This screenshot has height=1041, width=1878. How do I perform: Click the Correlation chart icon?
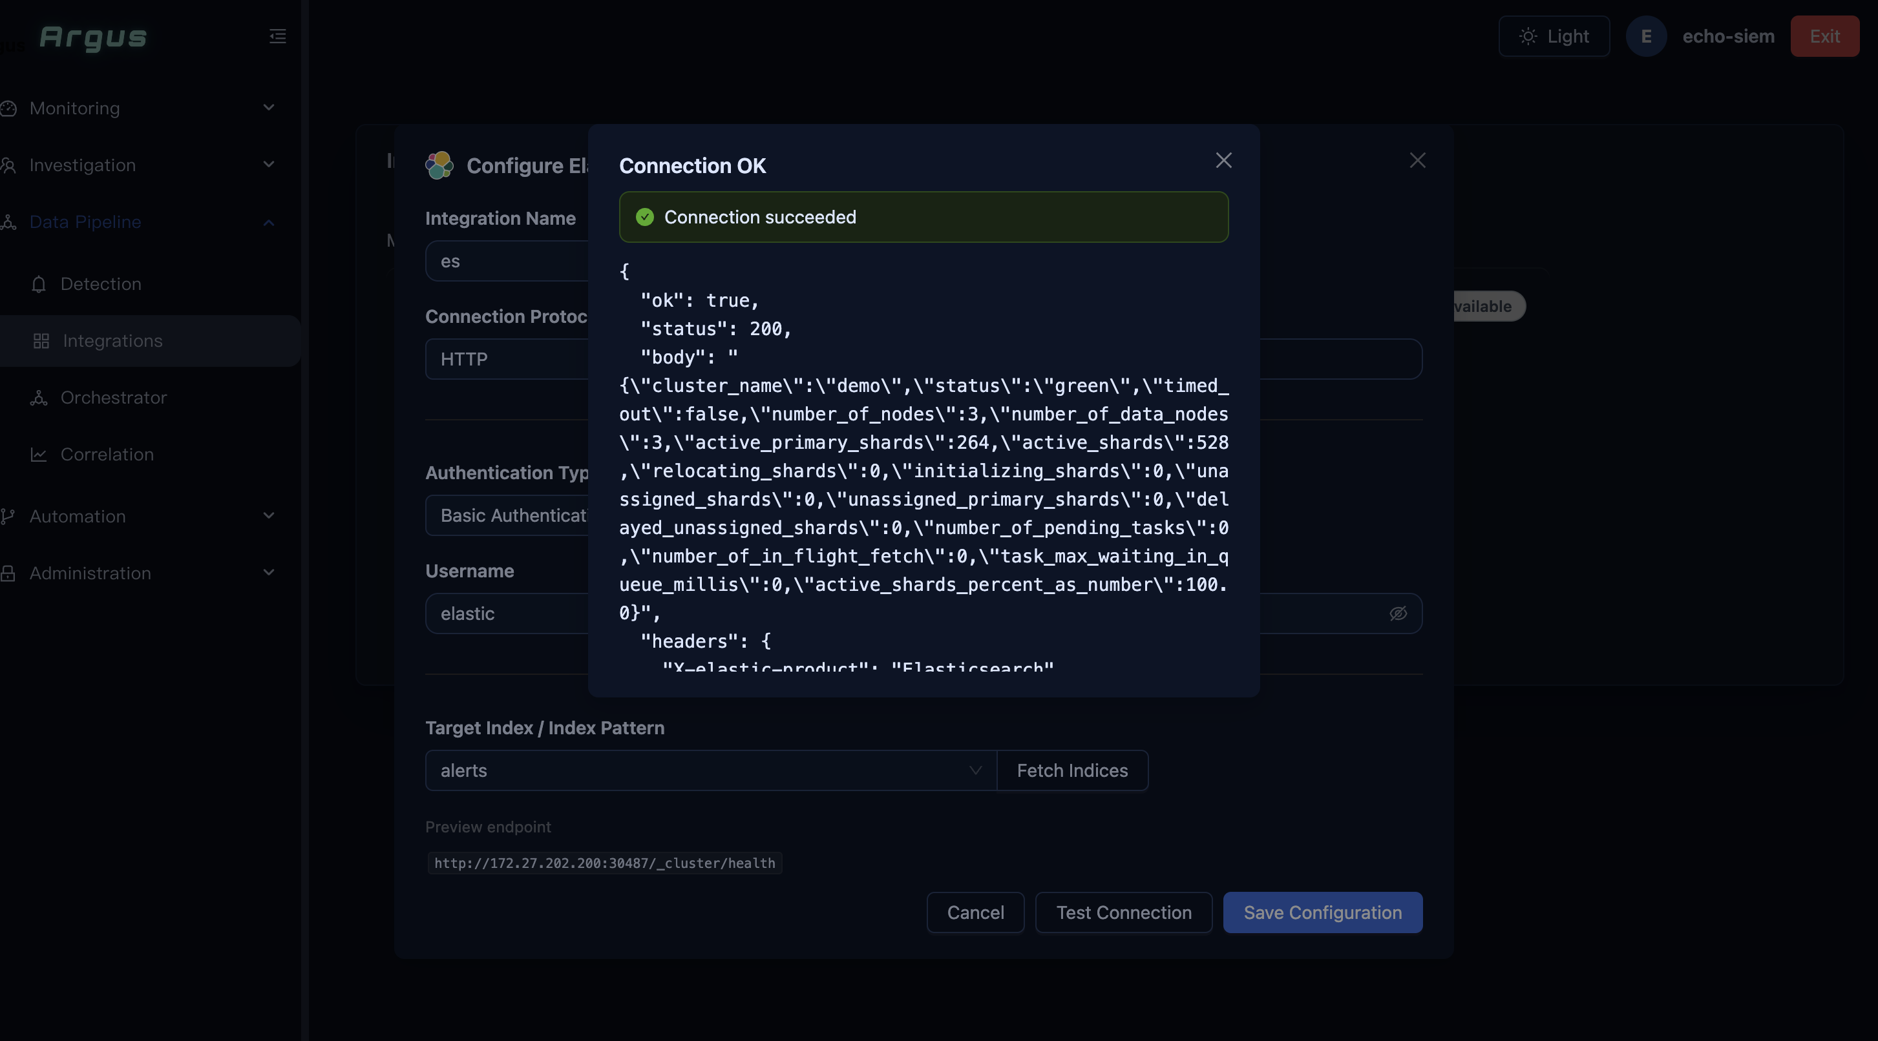(39, 455)
